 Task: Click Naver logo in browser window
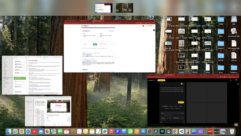point(82,26)
